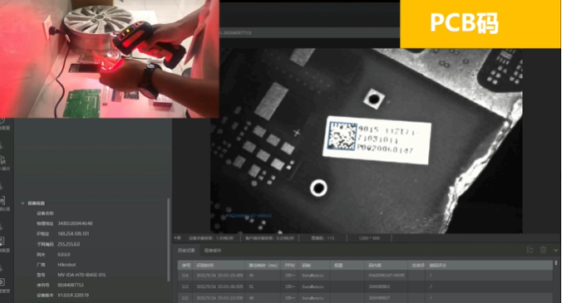Select the communication config sidebar icon

coord(2,243)
